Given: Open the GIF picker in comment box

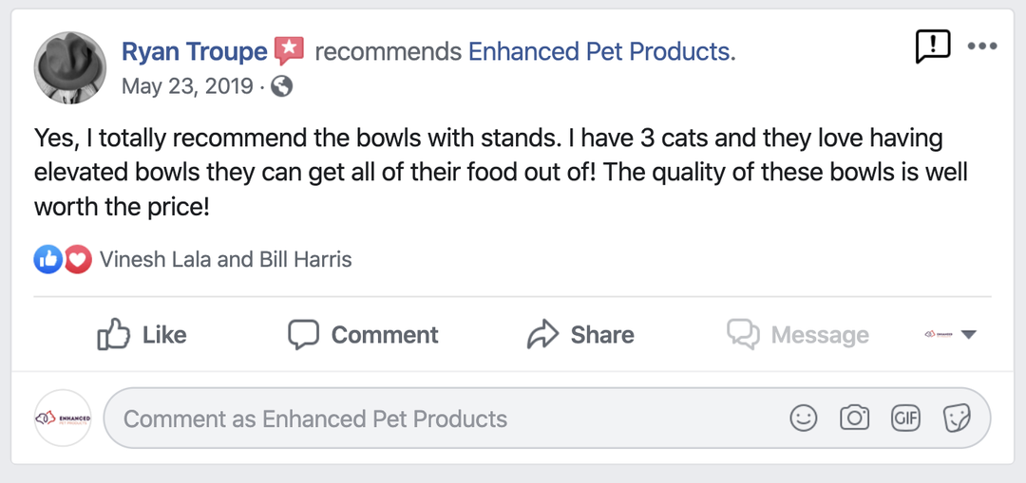Looking at the screenshot, I should [x=905, y=418].
